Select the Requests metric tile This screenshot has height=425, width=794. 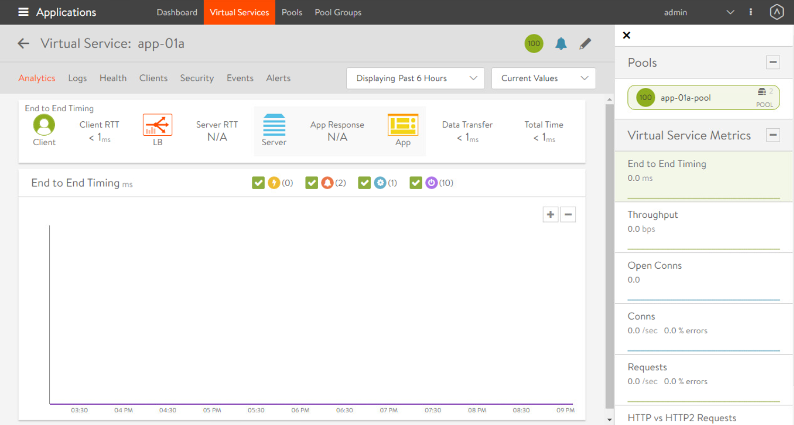[x=704, y=380]
